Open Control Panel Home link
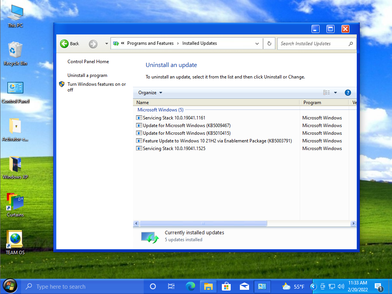 coord(88,62)
